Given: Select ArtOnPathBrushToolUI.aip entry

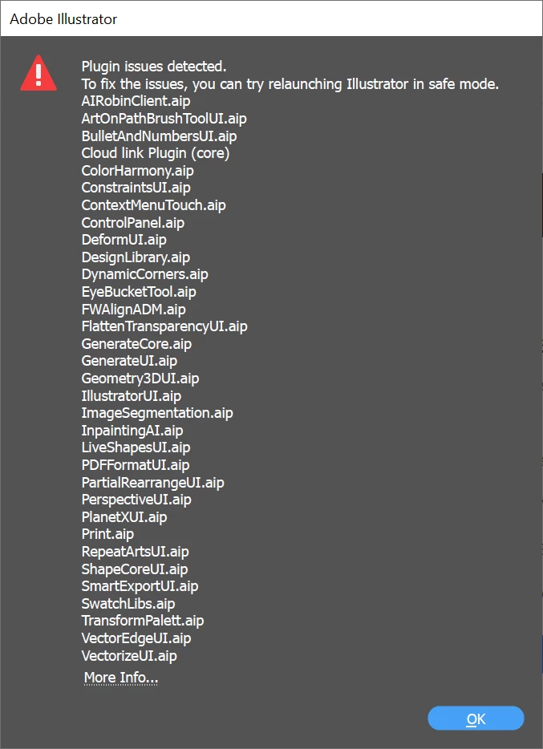Looking at the screenshot, I should coord(164,119).
